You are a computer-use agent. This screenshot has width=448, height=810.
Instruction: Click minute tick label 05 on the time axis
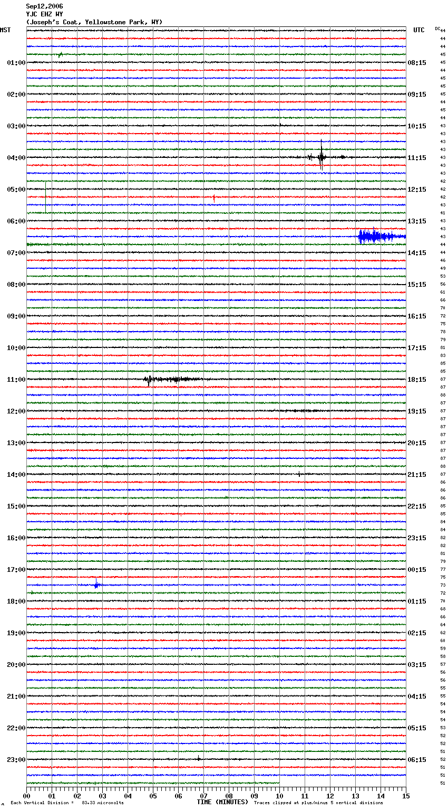point(153,796)
